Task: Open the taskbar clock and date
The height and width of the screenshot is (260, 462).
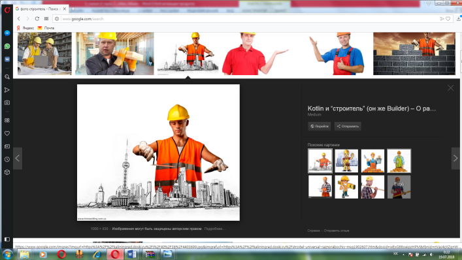Action: pyautogui.click(x=446, y=255)
